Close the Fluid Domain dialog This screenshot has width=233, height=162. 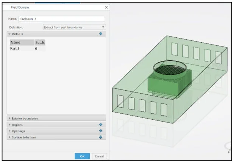(106, 8)
